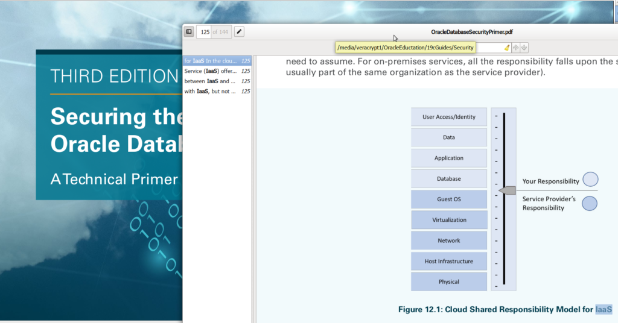The height and width of the screenshot is (323, 618).
Task: Click the 'Physical' box in diagram
Action: coord(449,281)
